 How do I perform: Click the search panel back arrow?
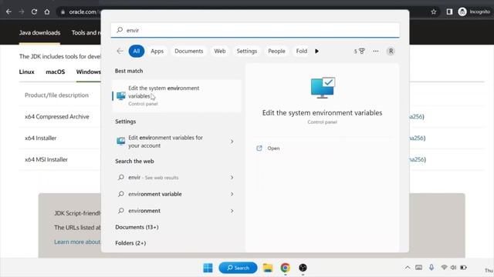tap(120, 51)
